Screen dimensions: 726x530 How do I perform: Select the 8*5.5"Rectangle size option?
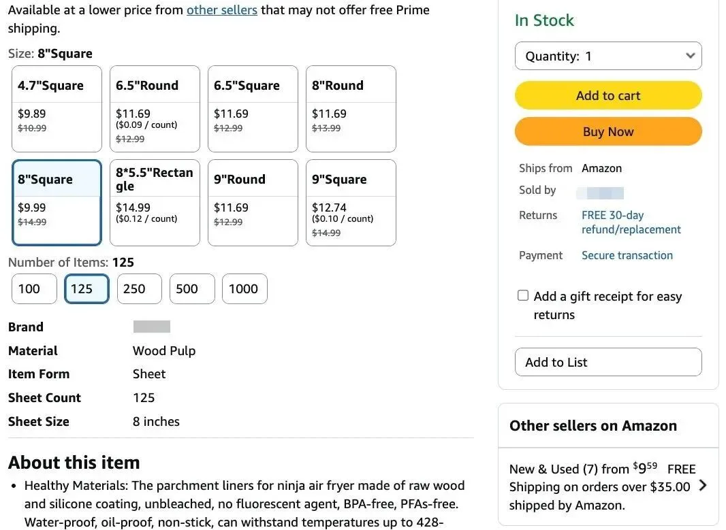click(155, 203)
